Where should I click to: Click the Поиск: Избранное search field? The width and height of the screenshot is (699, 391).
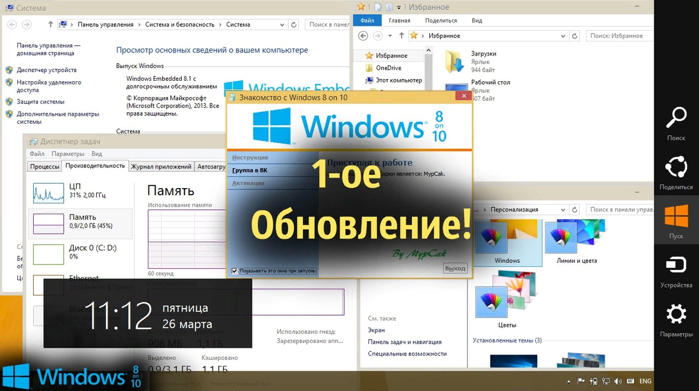tap(619, 36)
